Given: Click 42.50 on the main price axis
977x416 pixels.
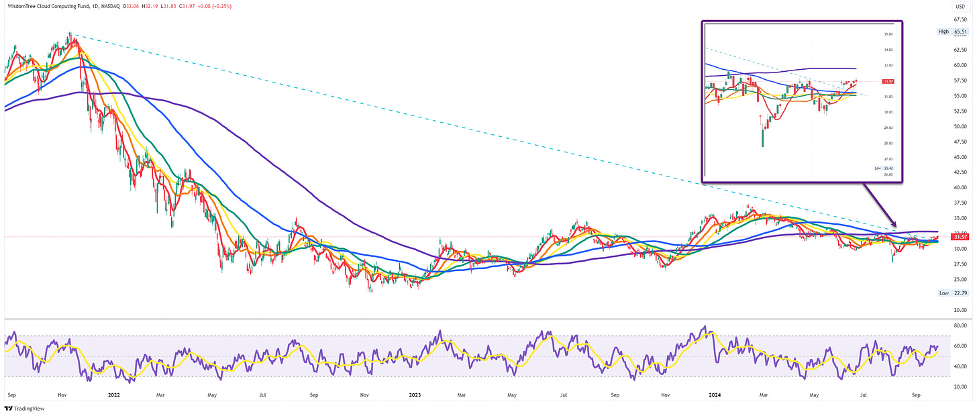Looking at the screenshot, I should coord(961,172).
